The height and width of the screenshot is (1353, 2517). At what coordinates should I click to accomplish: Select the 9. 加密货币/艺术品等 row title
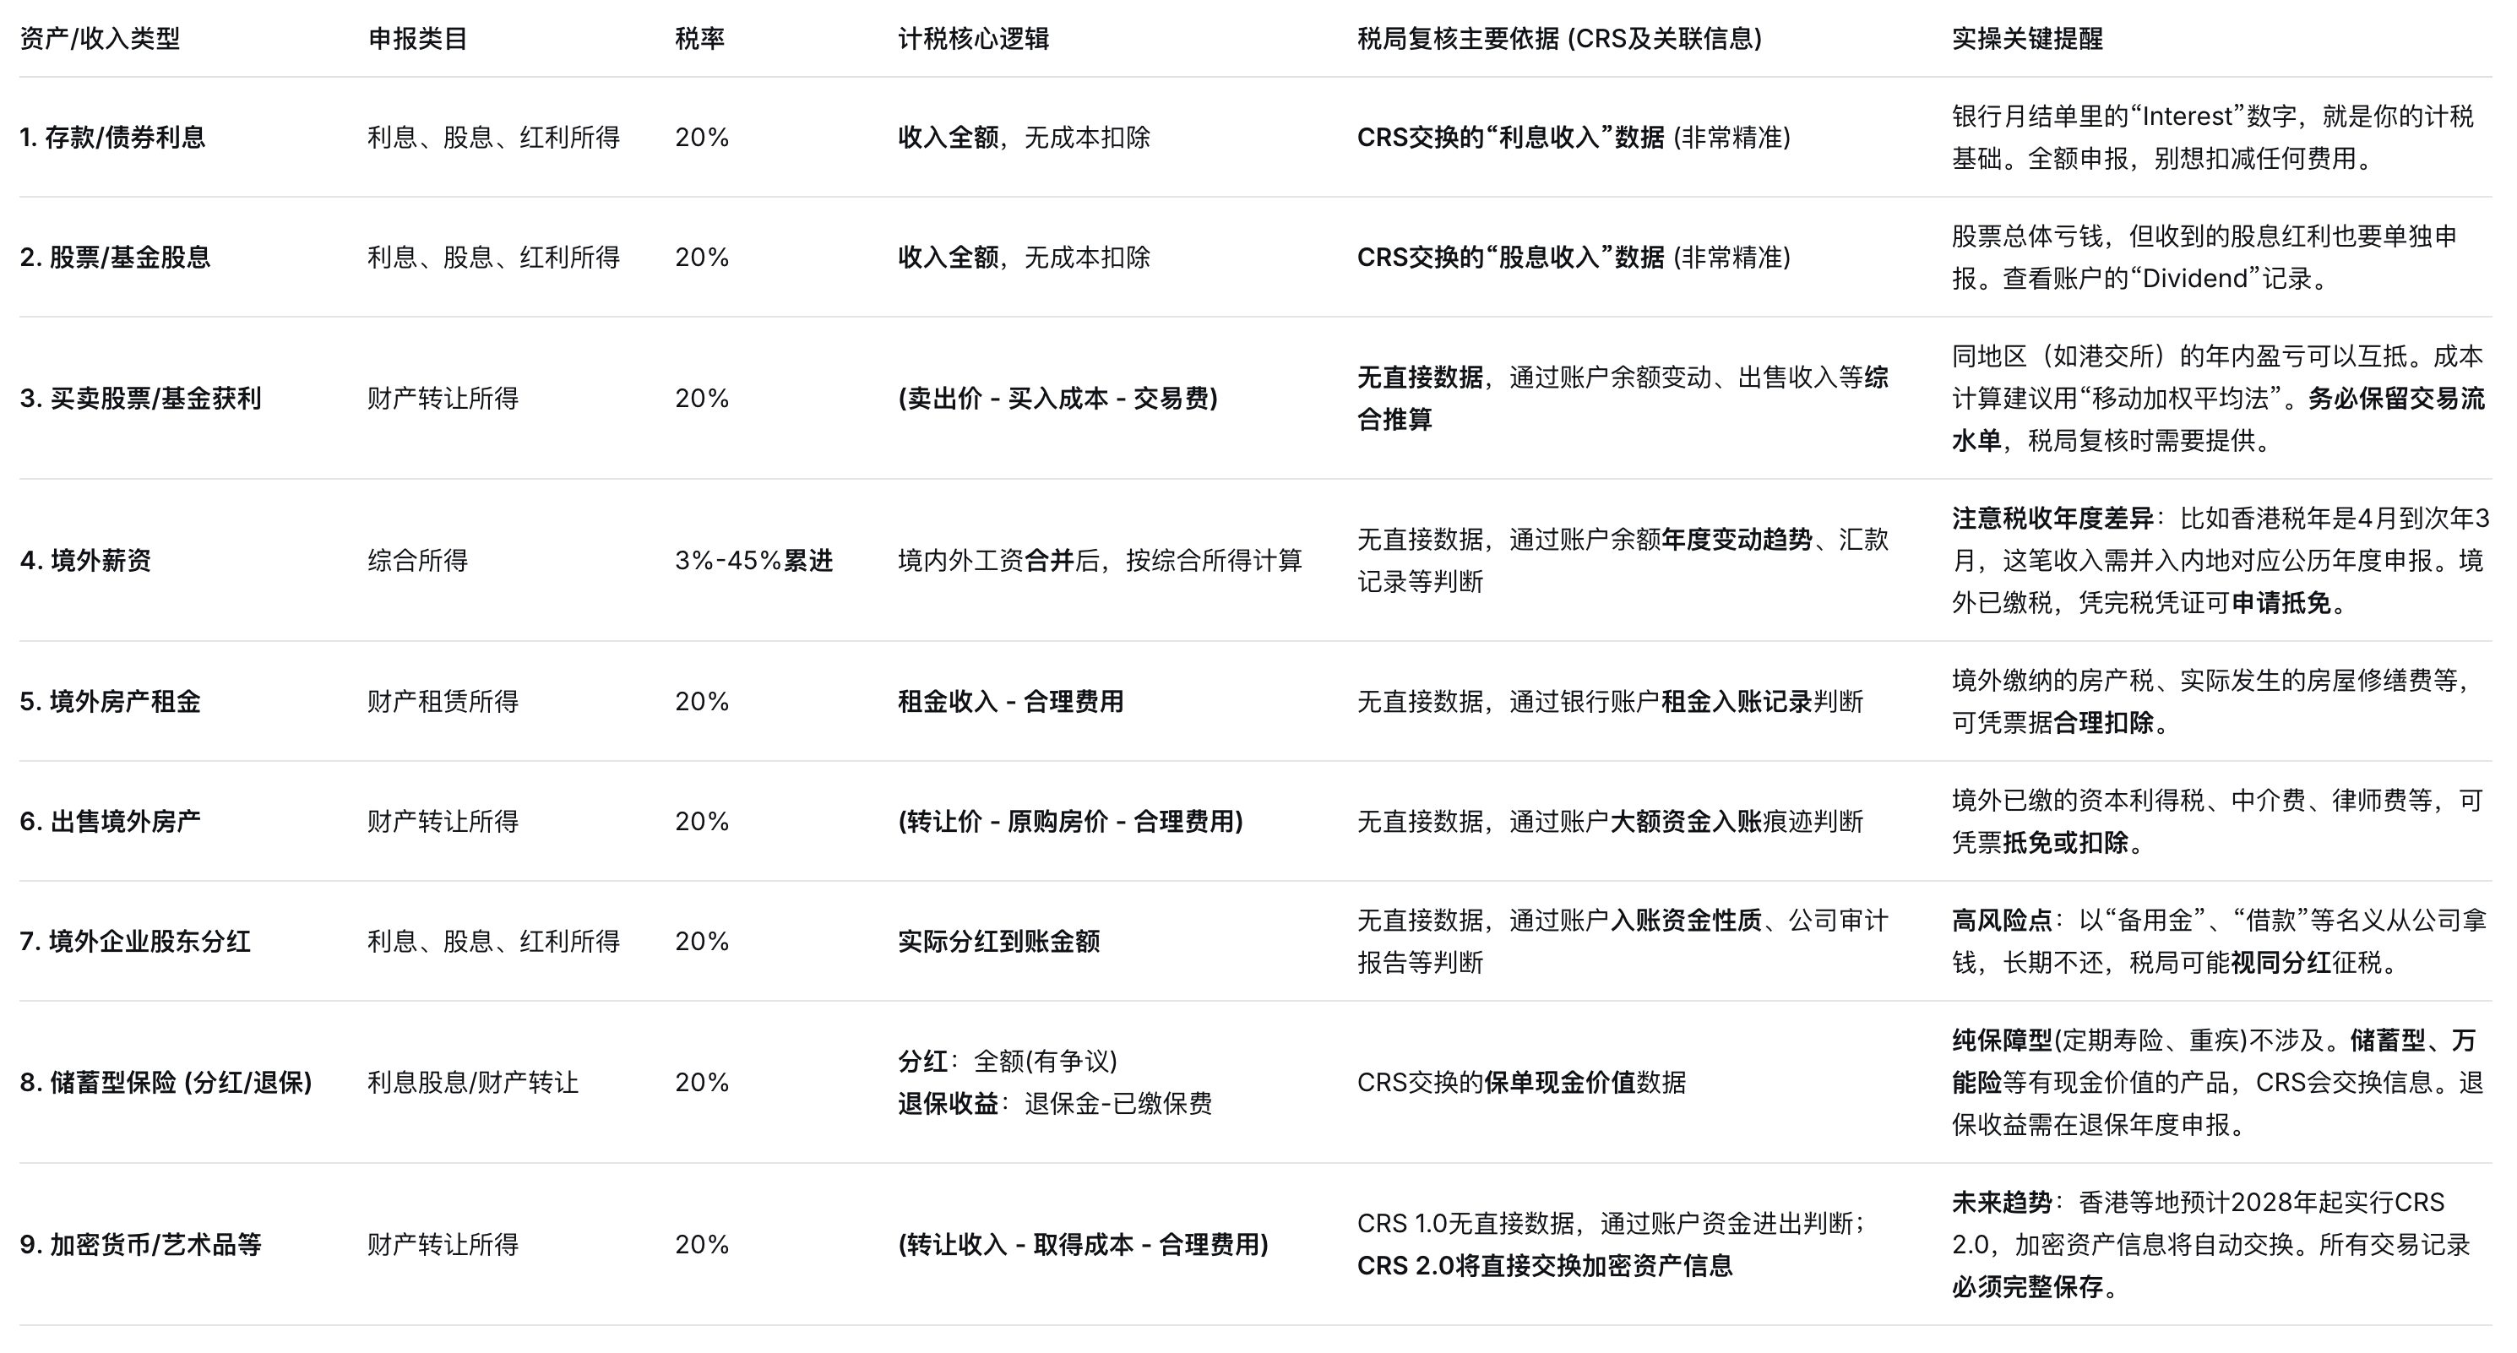[x=141, y=1245]
